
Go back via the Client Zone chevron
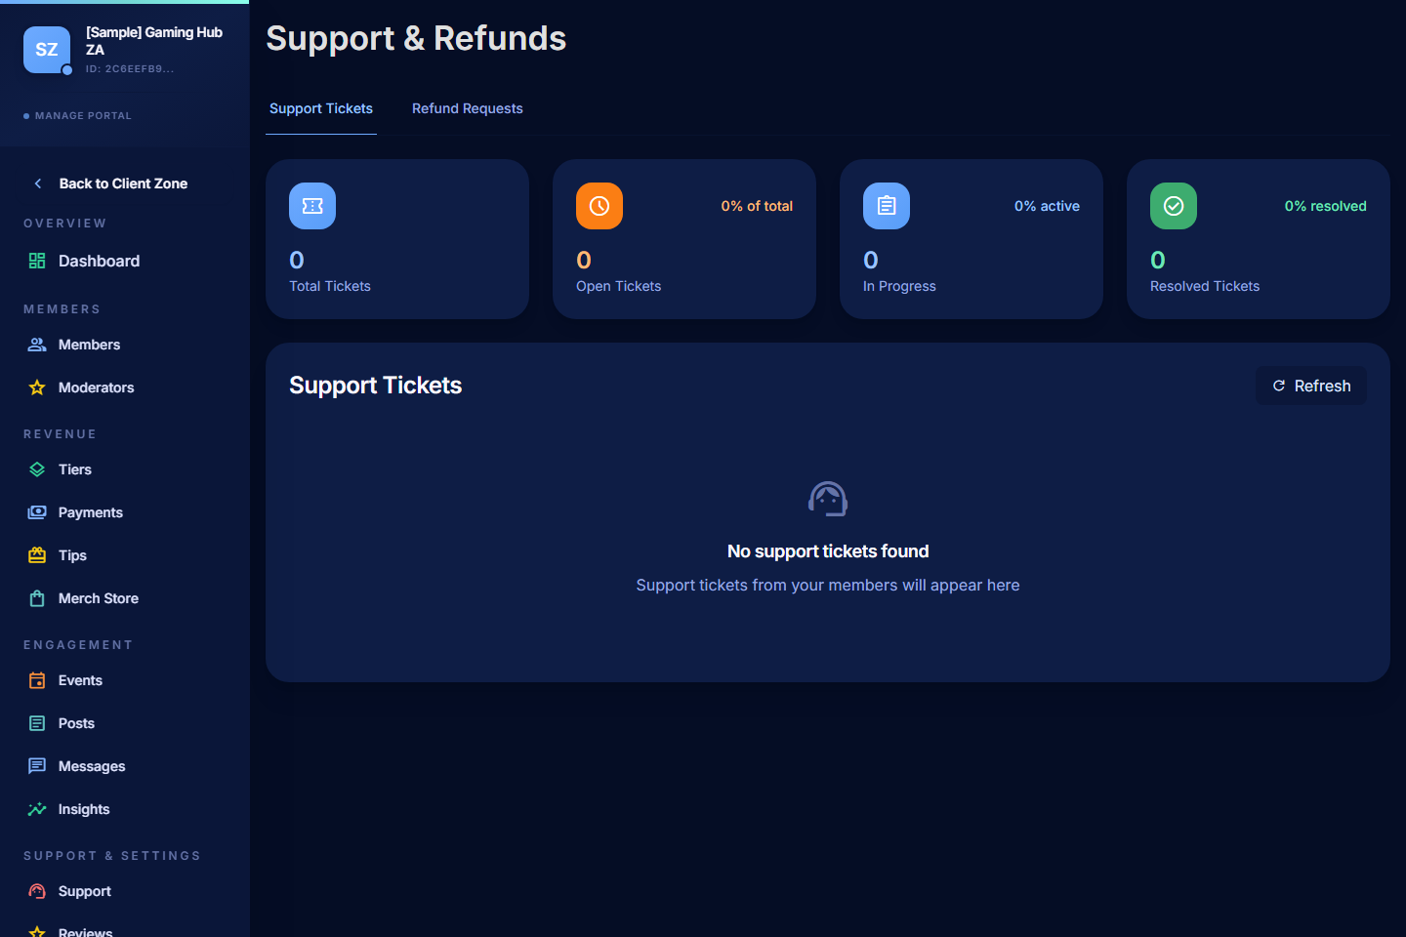(38, 183)
